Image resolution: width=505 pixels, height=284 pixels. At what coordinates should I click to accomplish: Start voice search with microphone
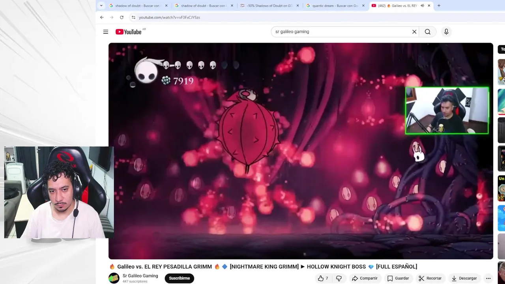(446, 32)
